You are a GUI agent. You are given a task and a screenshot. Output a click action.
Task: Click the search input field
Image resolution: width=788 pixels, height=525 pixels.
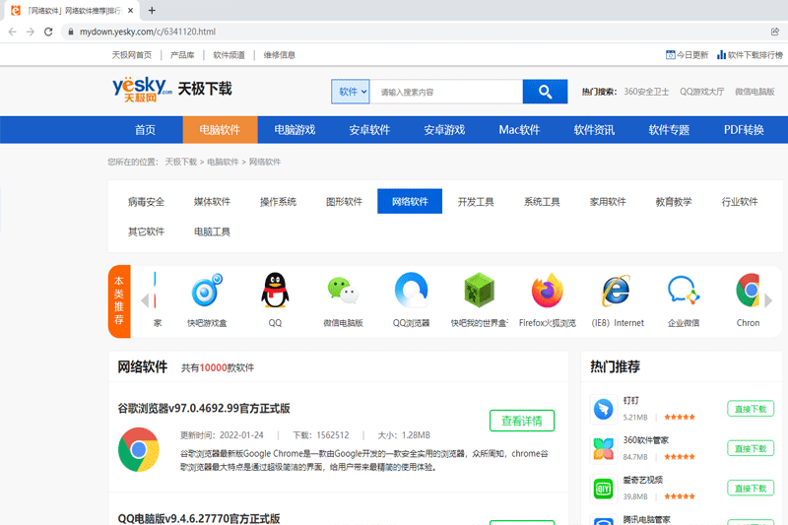[x=446, y=92]
